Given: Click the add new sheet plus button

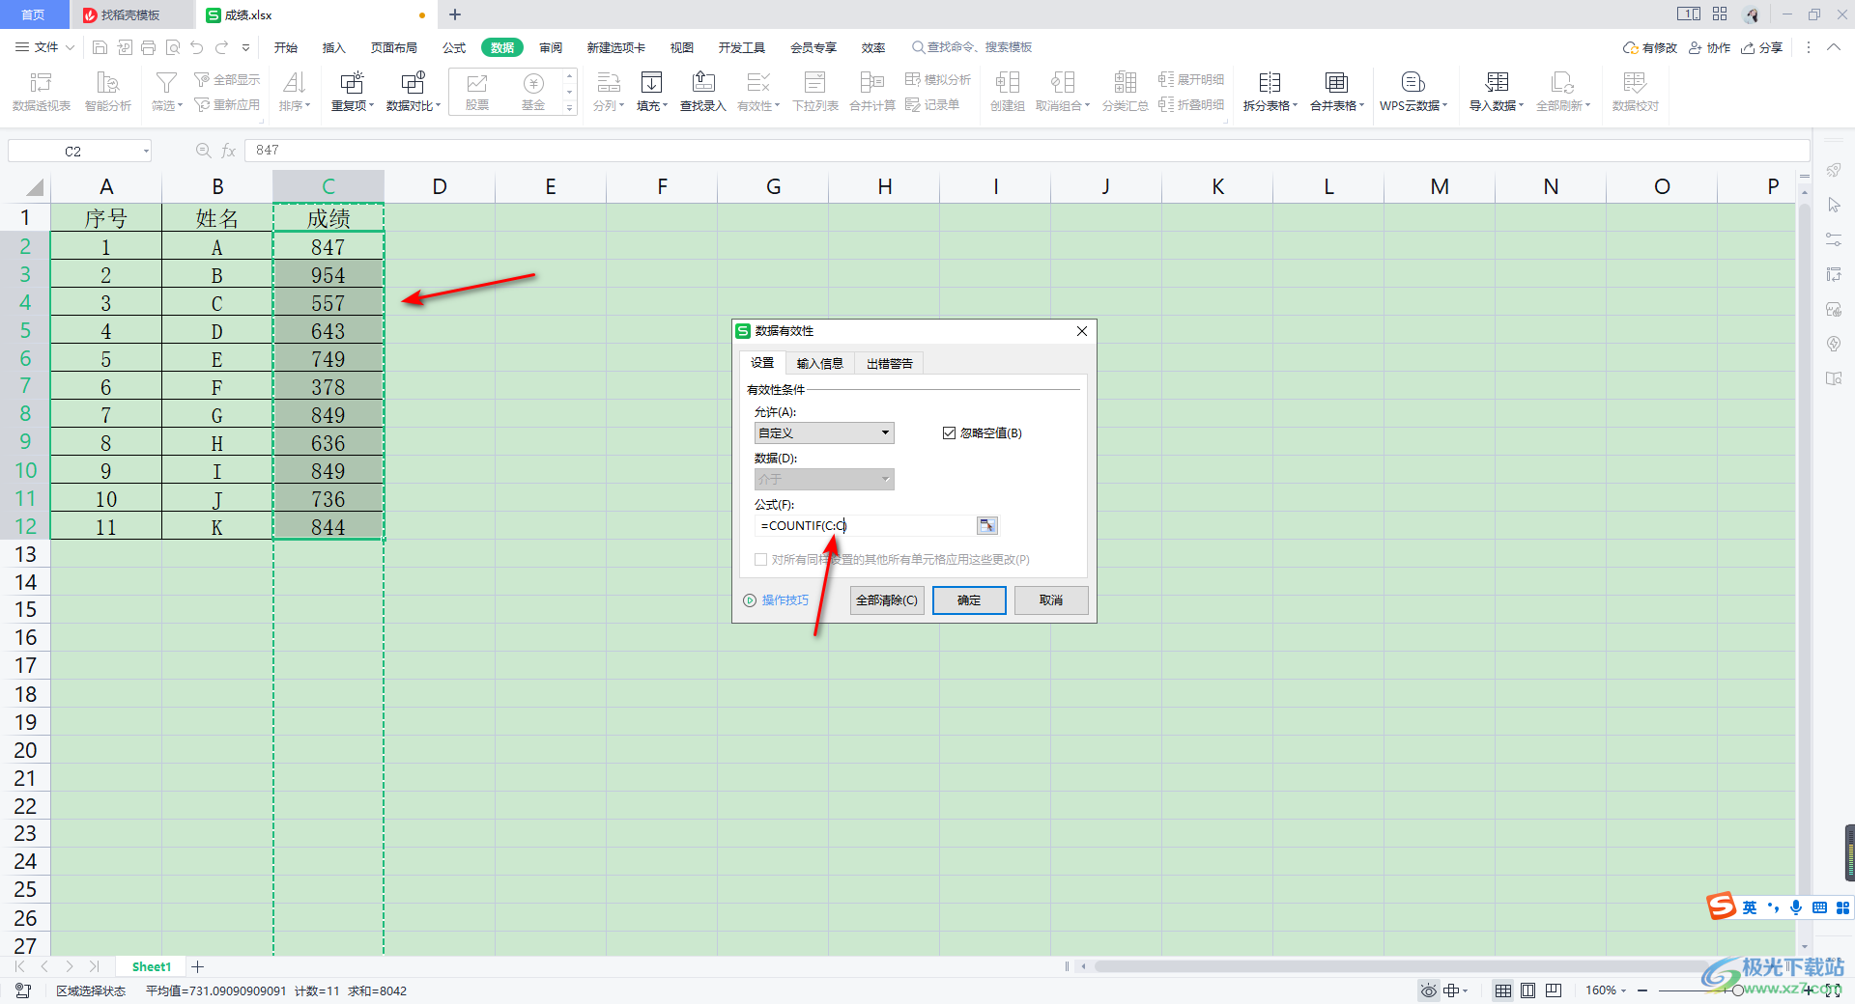Looking at the screenshot, I should click(198, 966).
